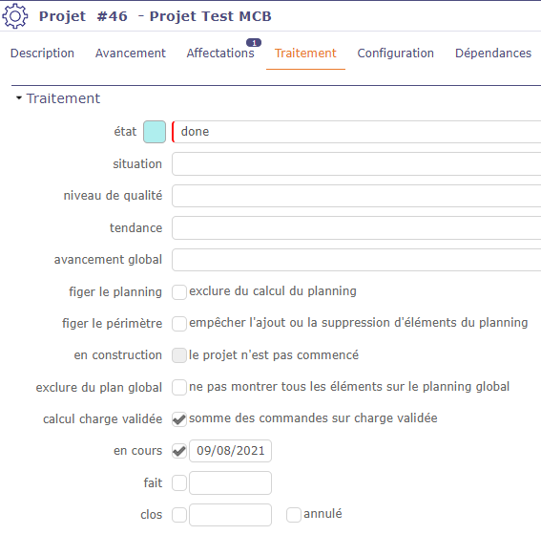
Task: Click the état color swatch
Action: click(155, 132)
